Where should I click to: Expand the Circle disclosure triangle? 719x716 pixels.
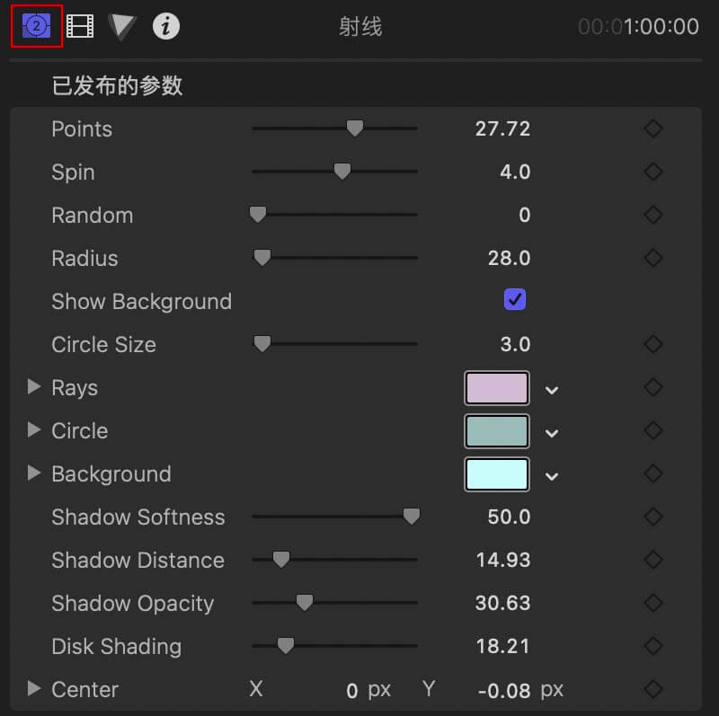[x=34, y=430]
